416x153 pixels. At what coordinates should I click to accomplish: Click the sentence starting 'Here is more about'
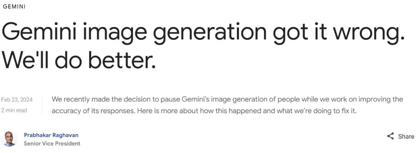[247, 111]
